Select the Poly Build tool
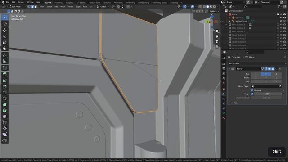Screen dimensions: 288x162 click(4, 104)
